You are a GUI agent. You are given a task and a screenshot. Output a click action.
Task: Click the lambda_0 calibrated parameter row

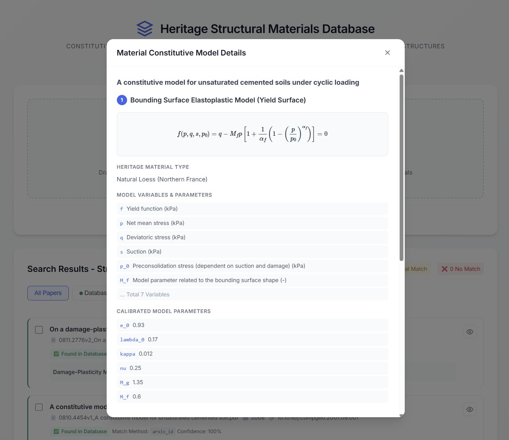(252, 339)
